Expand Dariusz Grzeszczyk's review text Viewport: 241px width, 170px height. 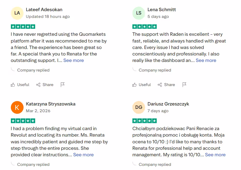click(x=215, y=155)
